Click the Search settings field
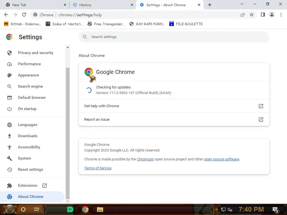Viewport: 287px width, 215px height. pos(174,37)
